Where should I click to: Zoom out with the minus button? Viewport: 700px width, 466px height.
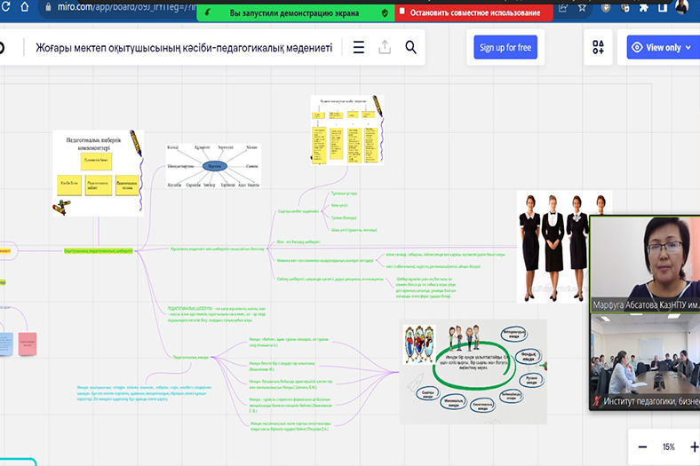641,446
